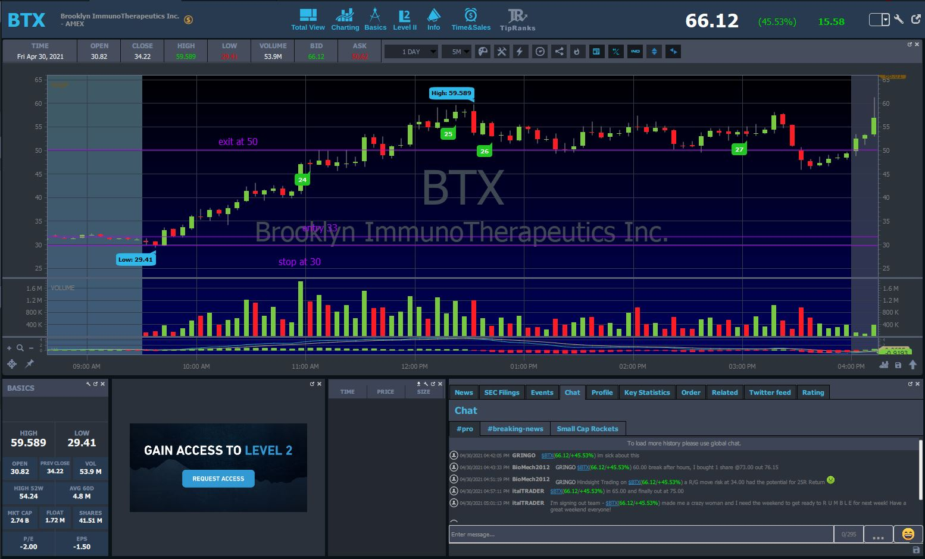Screen dimensions: 925x559
Task: Select the Small Cap Rockets chat channel
Action: click(587, 429)
